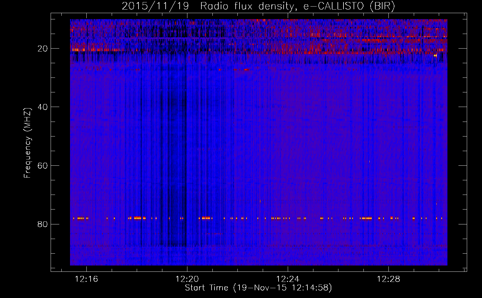
Task: Click the 20 frequency tick label
Action: click(x=43, y=49)
